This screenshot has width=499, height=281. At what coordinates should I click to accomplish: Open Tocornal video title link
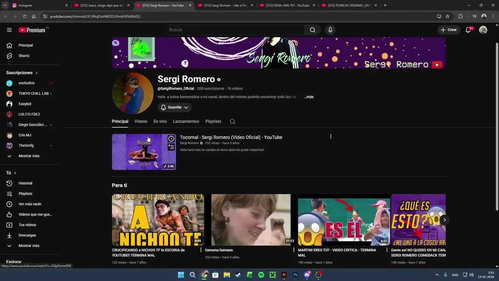coord(231,137)
